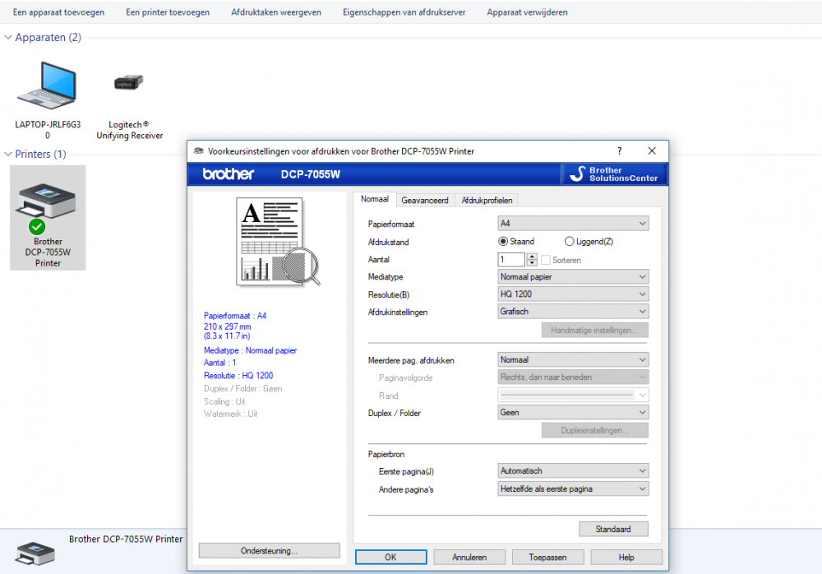Select the LAPTOP-JRLF6G30 device icon
This screenshot has height=574, width=822.
coord(47,87)
